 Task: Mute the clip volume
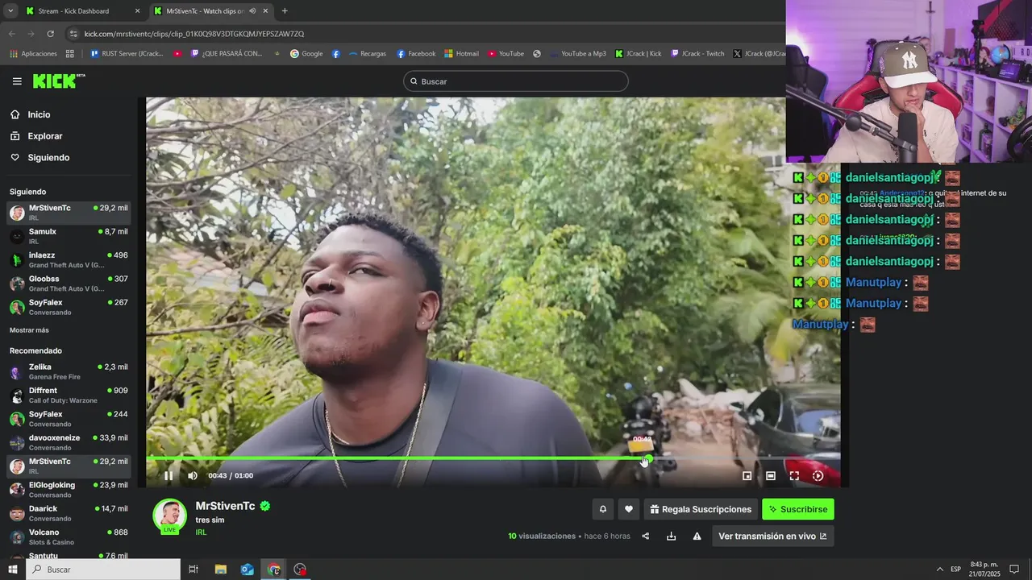pos(193,476)
